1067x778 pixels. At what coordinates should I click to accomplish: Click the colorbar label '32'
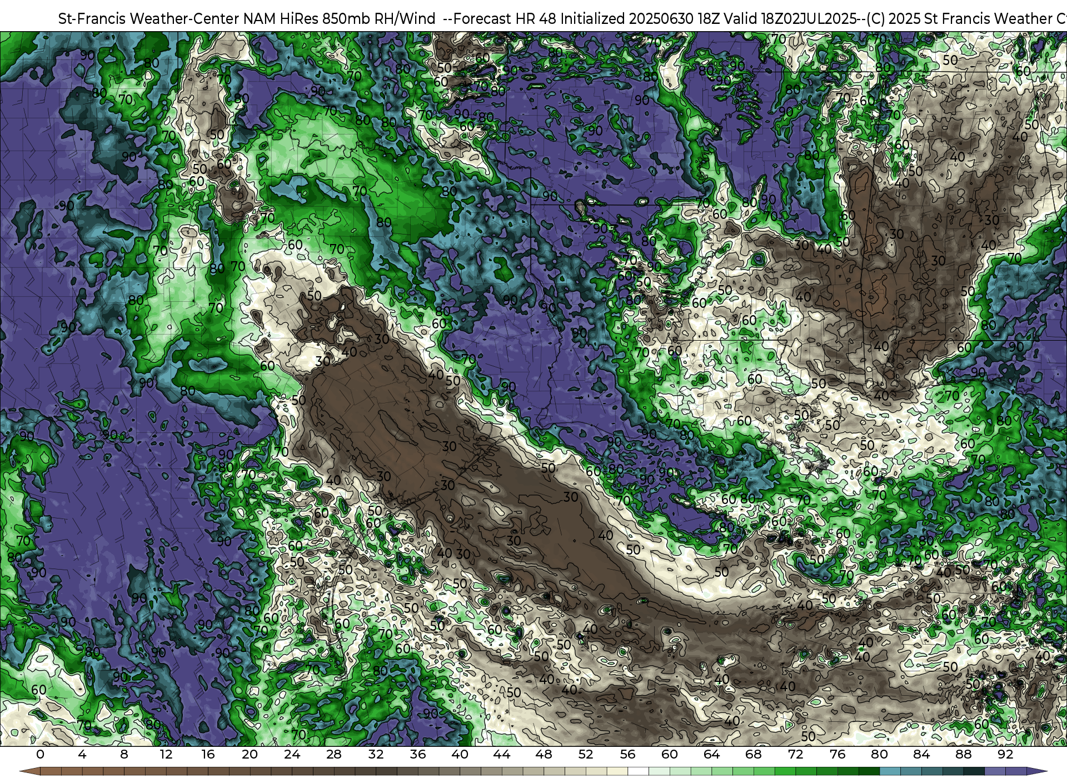pos(376,755)
